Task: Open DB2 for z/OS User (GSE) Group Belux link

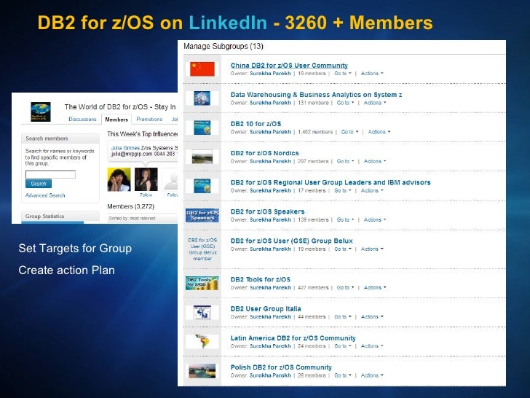Action: [292, 241]
